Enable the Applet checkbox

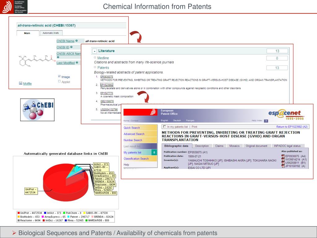[59, 81]
